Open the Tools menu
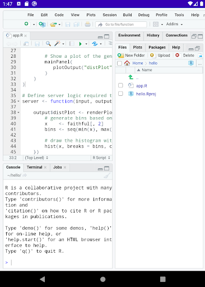Image resolution: width=205 pixels, height=287 pixels. [179, 15]
